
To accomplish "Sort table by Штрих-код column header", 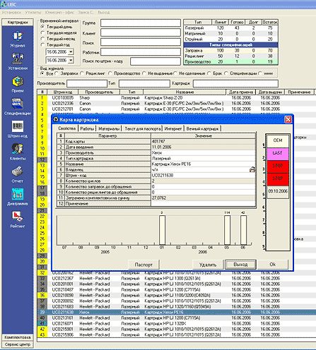I will 63,92.
